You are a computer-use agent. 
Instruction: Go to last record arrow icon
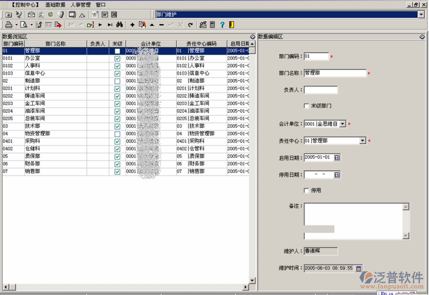110,25
